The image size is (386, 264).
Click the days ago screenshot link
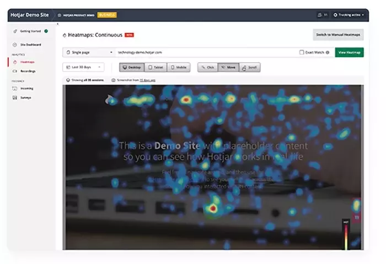click(147, 80)
